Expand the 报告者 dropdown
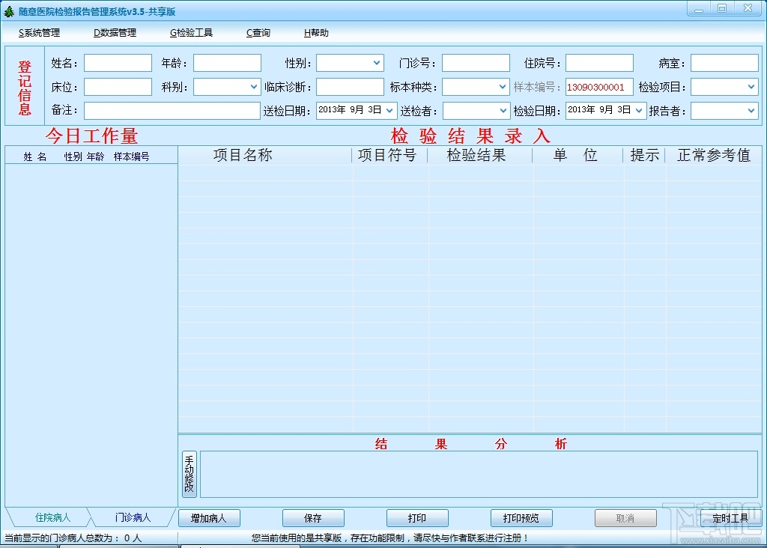767x548 pixels. pyautogui.click(x=751, y=111)
